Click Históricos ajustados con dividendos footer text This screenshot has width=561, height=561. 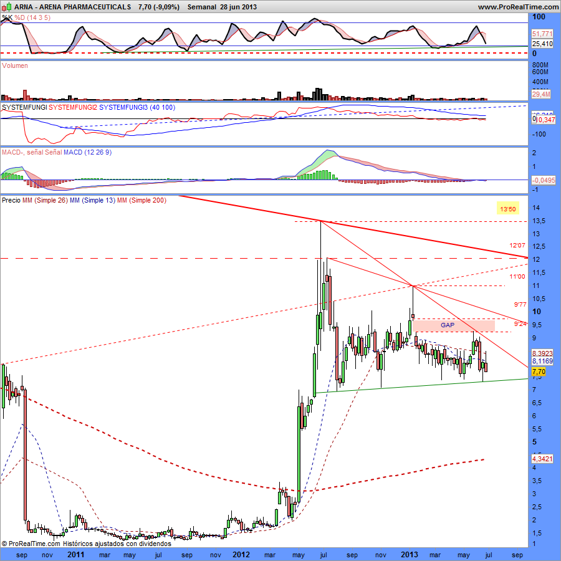117,544
